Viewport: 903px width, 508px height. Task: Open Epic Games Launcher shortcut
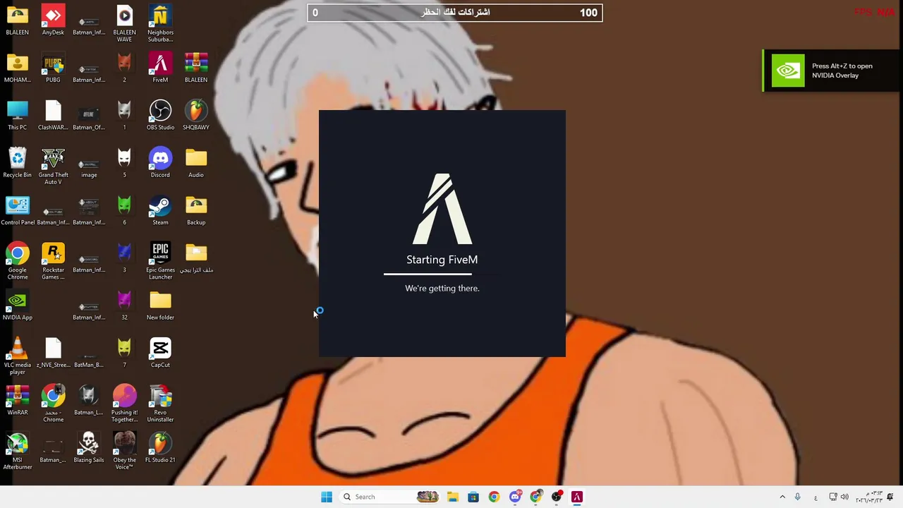(160, 261)
